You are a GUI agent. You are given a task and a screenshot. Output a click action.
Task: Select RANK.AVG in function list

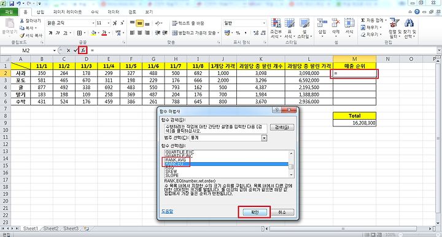176,160
